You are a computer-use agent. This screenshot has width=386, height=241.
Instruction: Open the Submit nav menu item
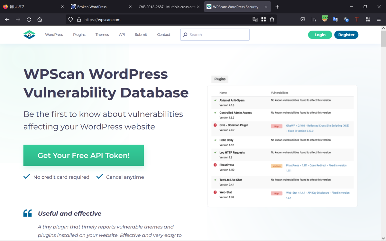coord(141,35)
